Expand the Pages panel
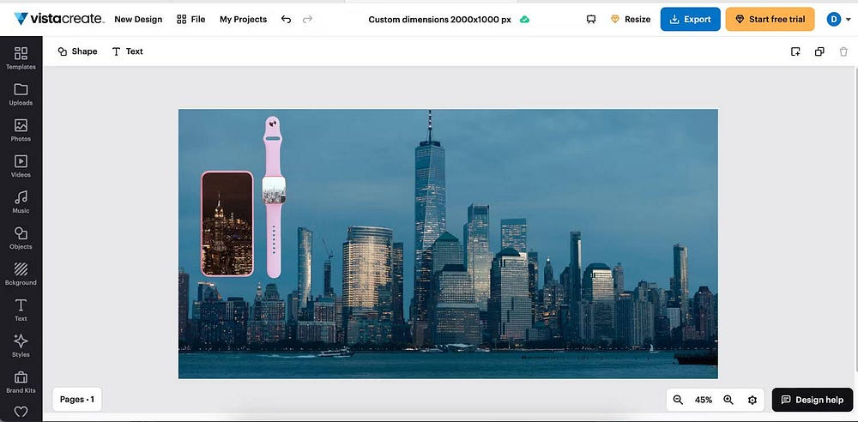The image size is (858, 422). coord(77,399)
